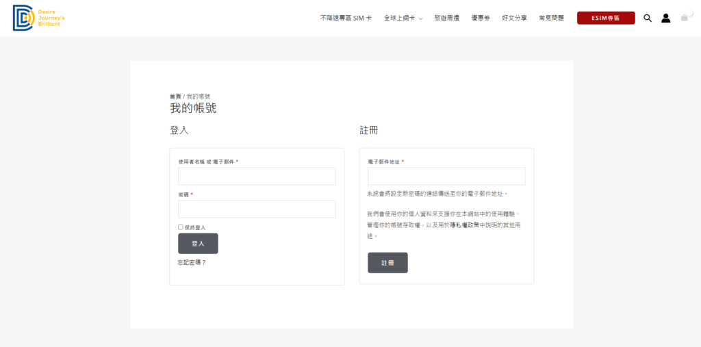Open the 好文分享 menu item

(x=514, y=18)
